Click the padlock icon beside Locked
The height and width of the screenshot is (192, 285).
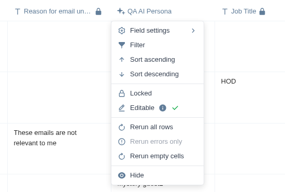point(122,93)
